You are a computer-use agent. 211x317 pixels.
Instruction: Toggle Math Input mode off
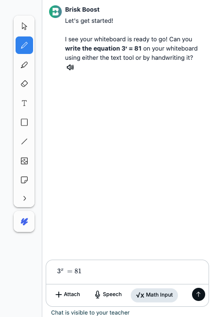click(155, 295)
